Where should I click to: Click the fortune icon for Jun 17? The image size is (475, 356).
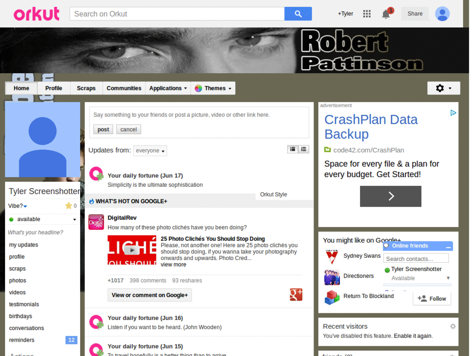click(96, 174)
